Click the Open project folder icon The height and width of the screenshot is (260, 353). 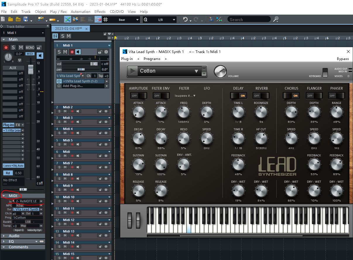pyautogui.click(x=10, y=19)
